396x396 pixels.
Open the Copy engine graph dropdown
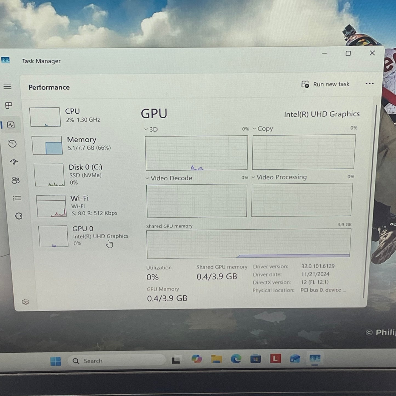tap(263, 129)
